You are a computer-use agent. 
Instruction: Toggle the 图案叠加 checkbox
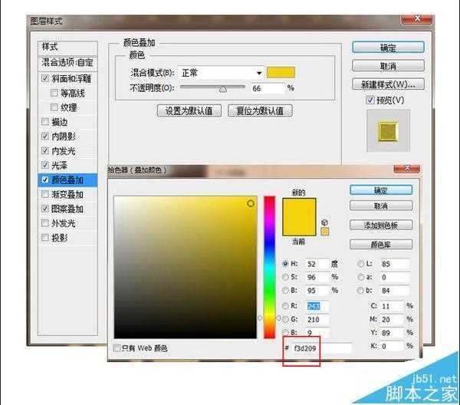45,209
